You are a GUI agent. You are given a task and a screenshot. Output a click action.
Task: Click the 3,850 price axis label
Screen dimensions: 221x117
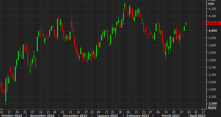[x=212, y=53]
